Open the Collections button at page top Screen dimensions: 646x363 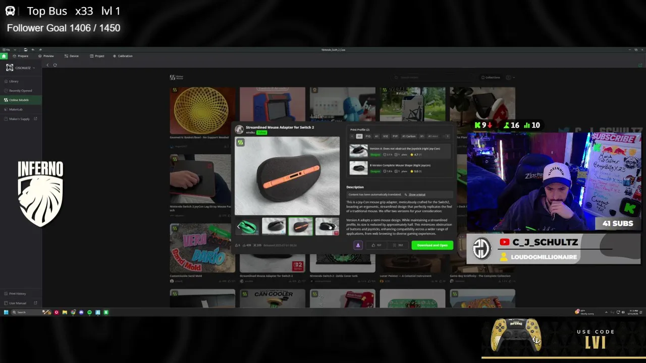[491, 77]
